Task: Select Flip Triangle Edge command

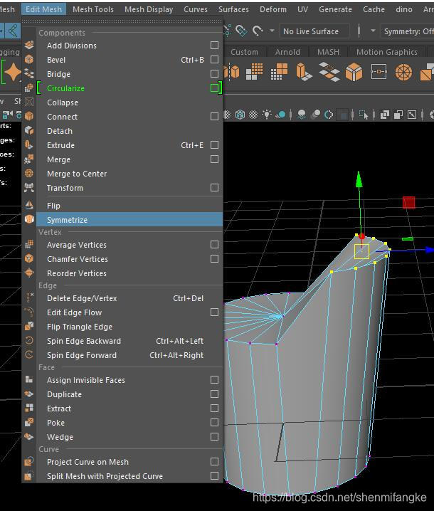Action: [129, 327]
